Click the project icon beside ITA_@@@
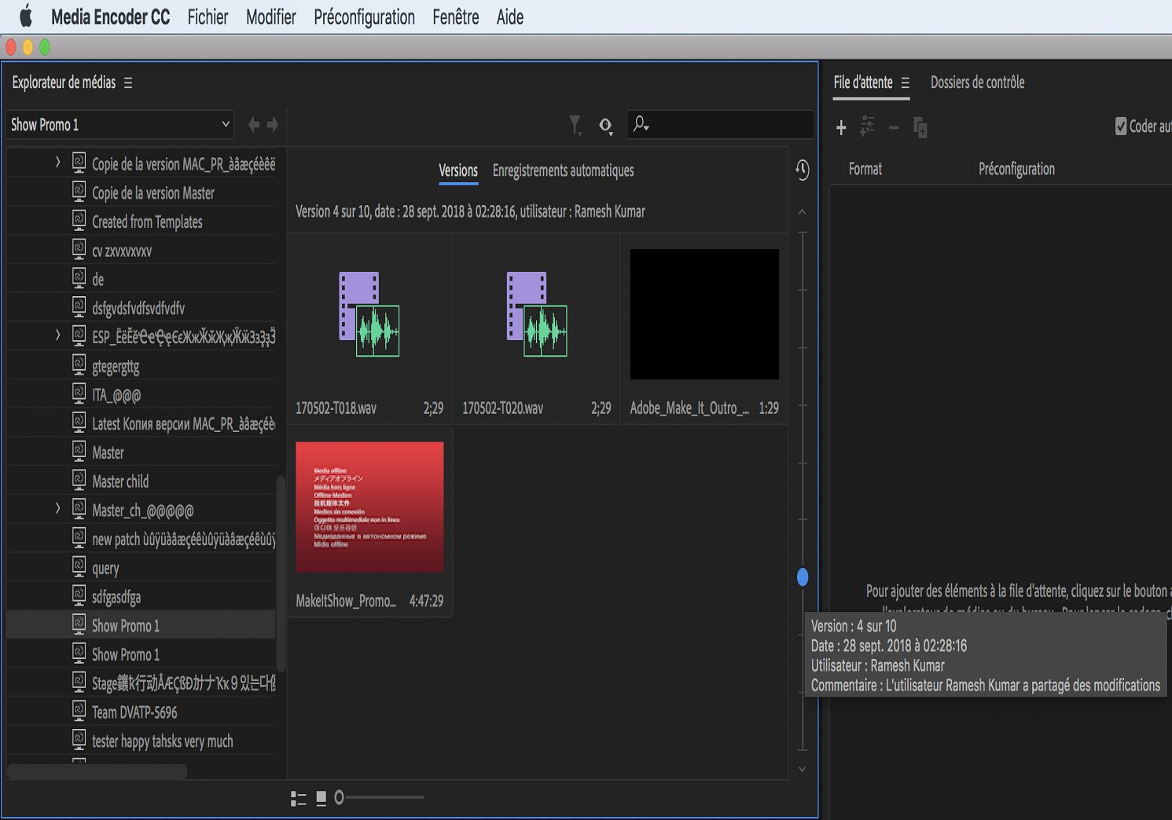This screenshot has width=1172, height=820. (x=79, y=394)
